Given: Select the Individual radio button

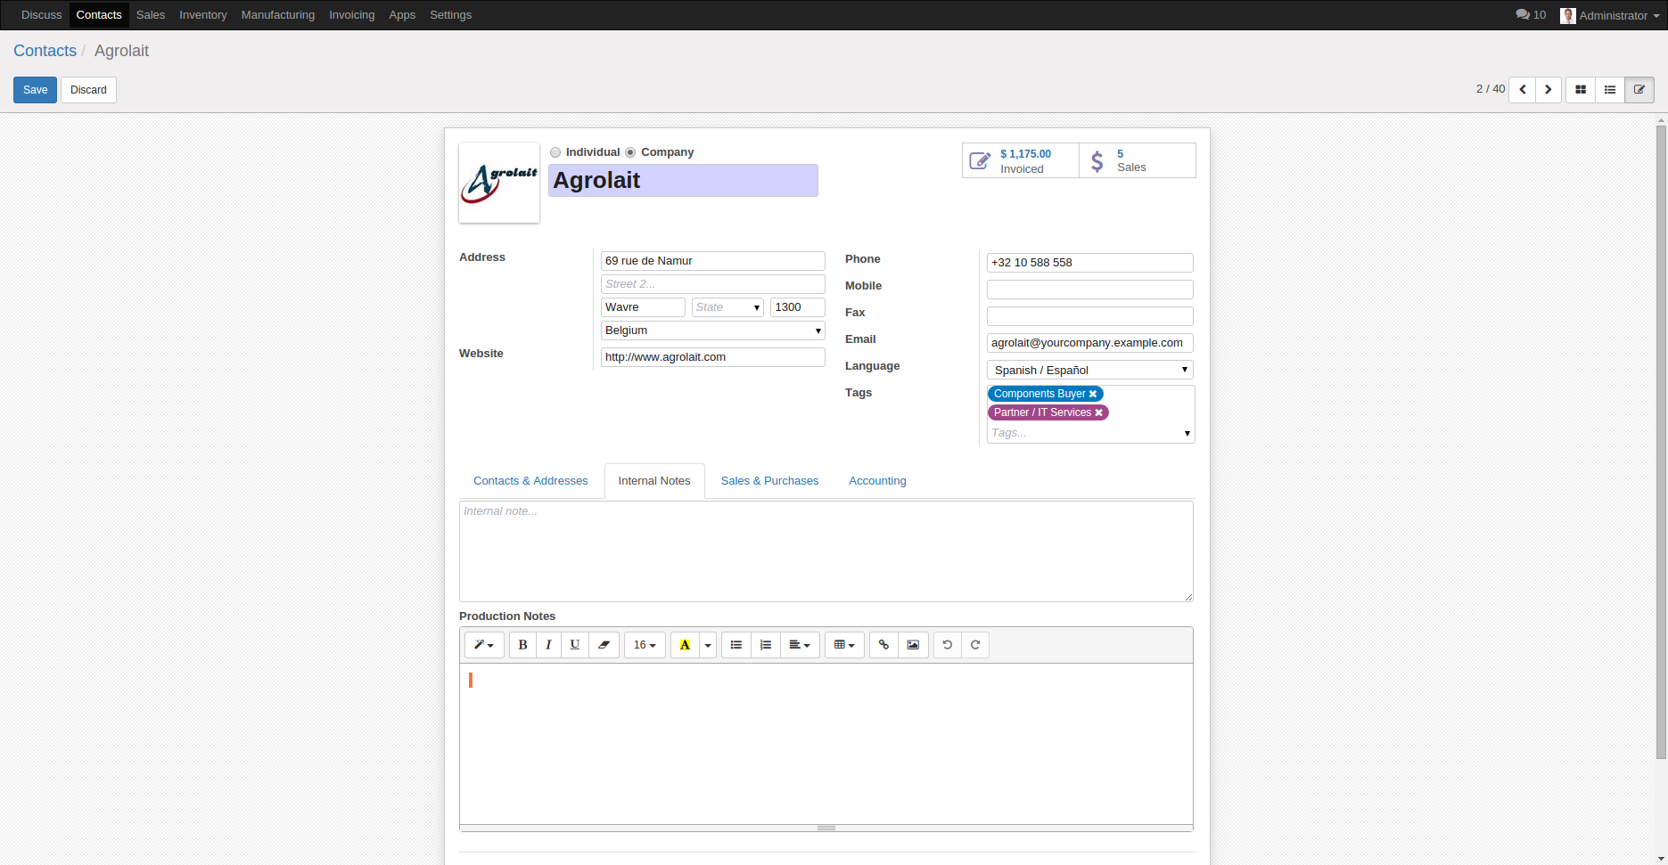Looking at the screenshot, I should 555,151.
